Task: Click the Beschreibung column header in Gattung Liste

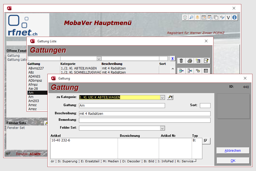Action: pyautogui.click(x=112, y=64)
